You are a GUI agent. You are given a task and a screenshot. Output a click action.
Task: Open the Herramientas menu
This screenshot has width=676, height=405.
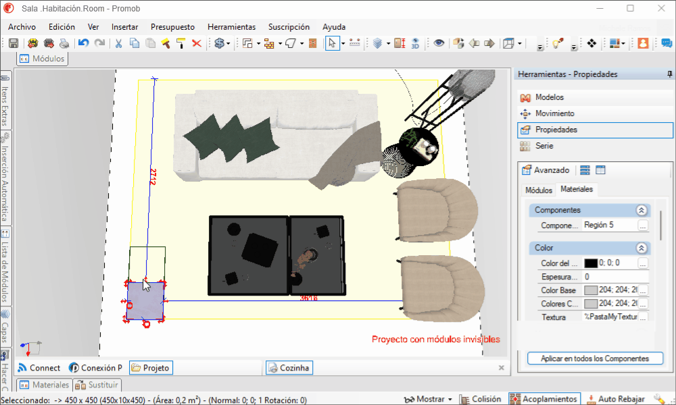(x=231, y=27)
